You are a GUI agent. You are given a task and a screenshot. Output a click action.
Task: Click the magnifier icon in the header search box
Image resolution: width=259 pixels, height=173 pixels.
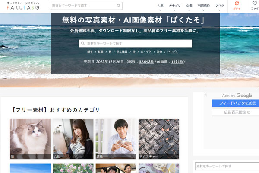[x=119, y=6]
